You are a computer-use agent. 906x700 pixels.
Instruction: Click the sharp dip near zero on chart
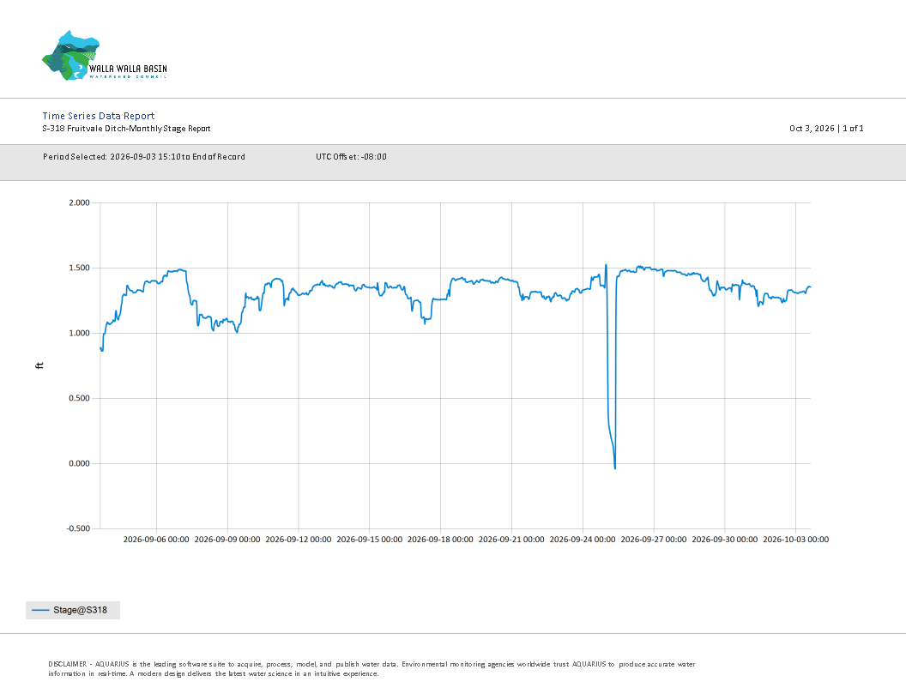click(614, 467)
